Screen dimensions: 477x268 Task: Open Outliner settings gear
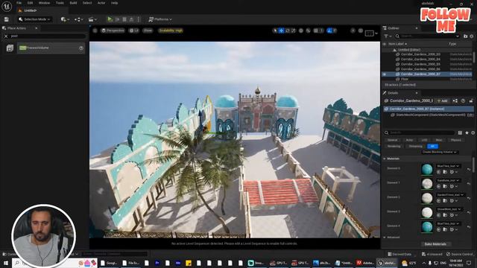(472, 36)
